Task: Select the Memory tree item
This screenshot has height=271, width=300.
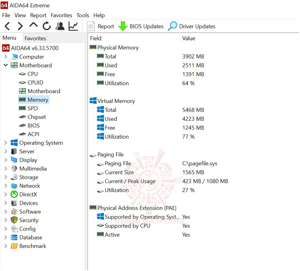Action: (x=38, y=100)
